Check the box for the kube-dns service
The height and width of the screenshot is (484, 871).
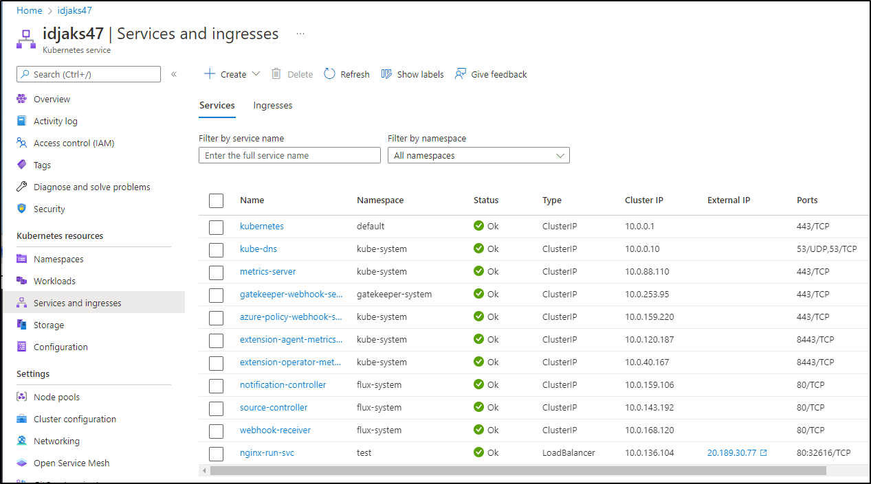217,249
